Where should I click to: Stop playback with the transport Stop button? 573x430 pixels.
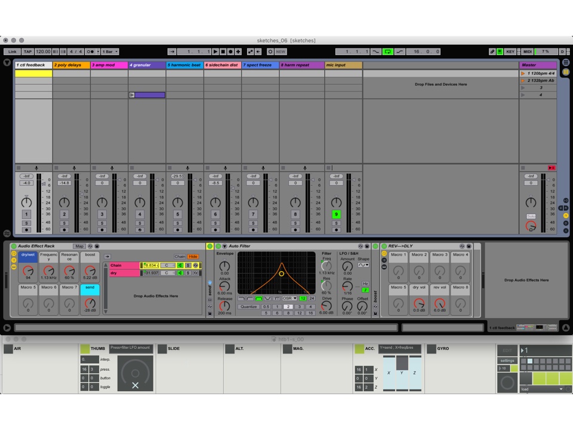223,51
